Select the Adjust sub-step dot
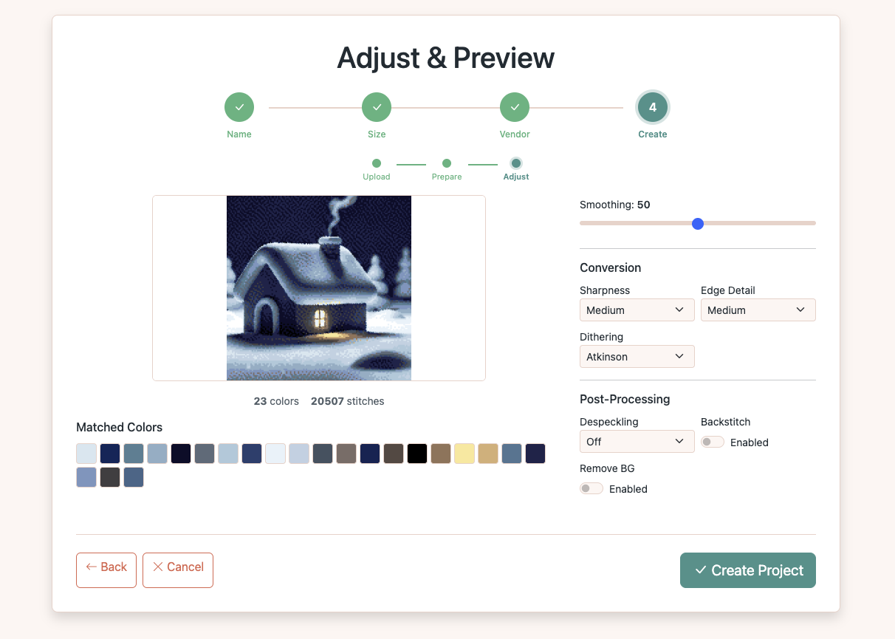The image size is (895, 639). (516, 163)
